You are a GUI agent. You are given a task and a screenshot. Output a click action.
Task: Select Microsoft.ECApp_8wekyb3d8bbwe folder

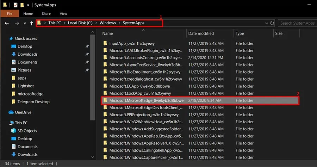pos(139,86)
